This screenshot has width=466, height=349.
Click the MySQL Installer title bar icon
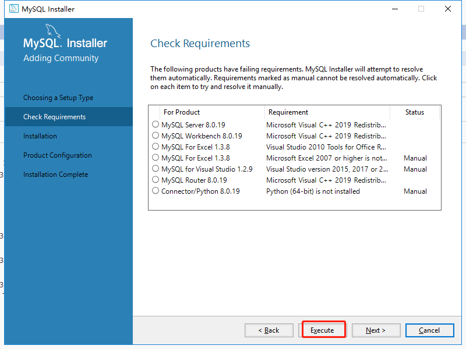pyautogui.click(x=13, y=9)
